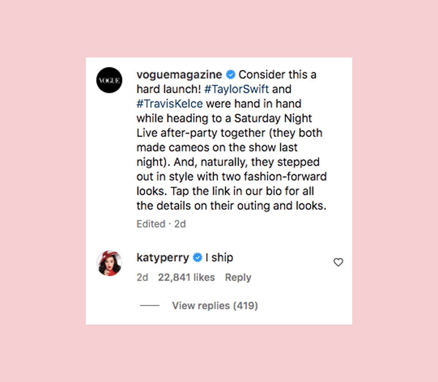The image size is (438, 382).
Task: Show the 22,841 likes list
Action: (x=186, y=277)
